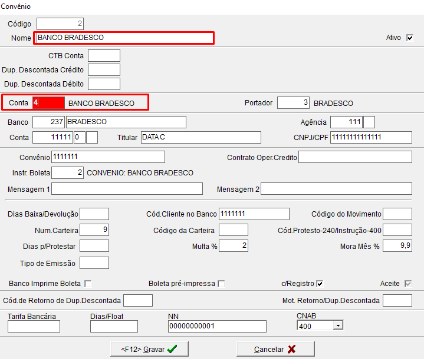Click the Multa % field with 2
The width and height of the screenshot is (424, 359).
pyautogui.click(x=234, y=245)
